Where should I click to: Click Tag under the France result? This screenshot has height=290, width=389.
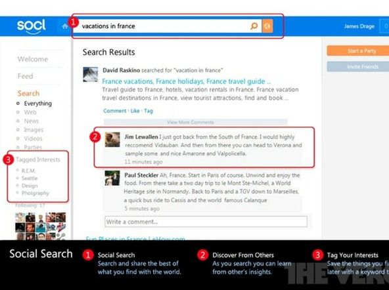(x=149, y=111)
